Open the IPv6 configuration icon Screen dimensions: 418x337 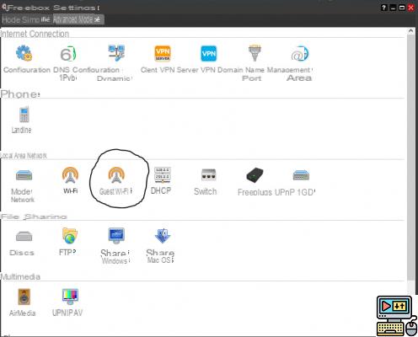coord(68,54)
